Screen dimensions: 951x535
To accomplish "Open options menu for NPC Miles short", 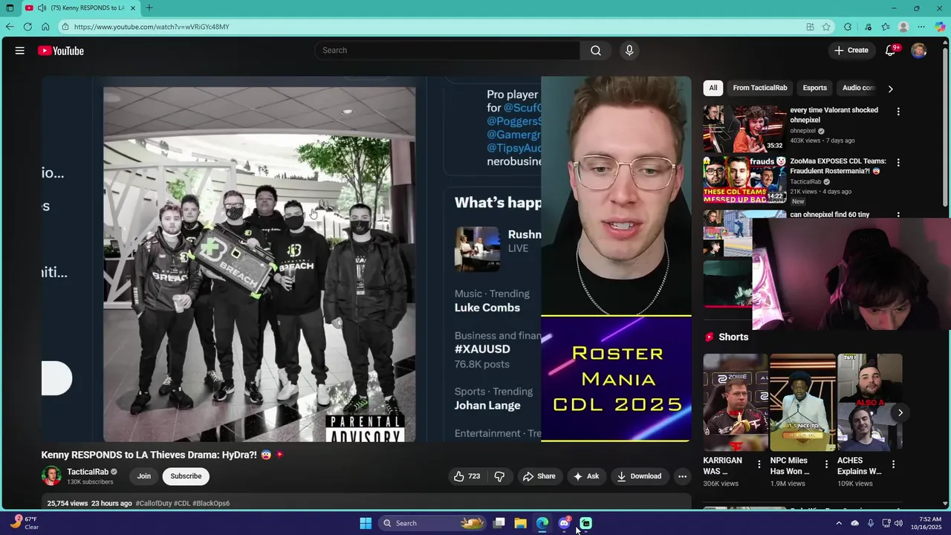I will tap(826, 464).
